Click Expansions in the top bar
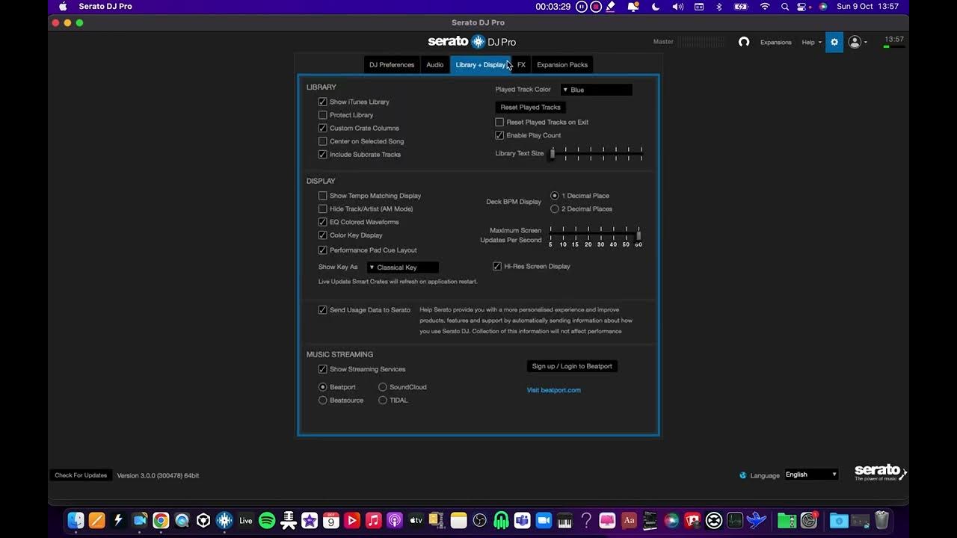Screen dimensions: 957x538 [x=776, y=42]
